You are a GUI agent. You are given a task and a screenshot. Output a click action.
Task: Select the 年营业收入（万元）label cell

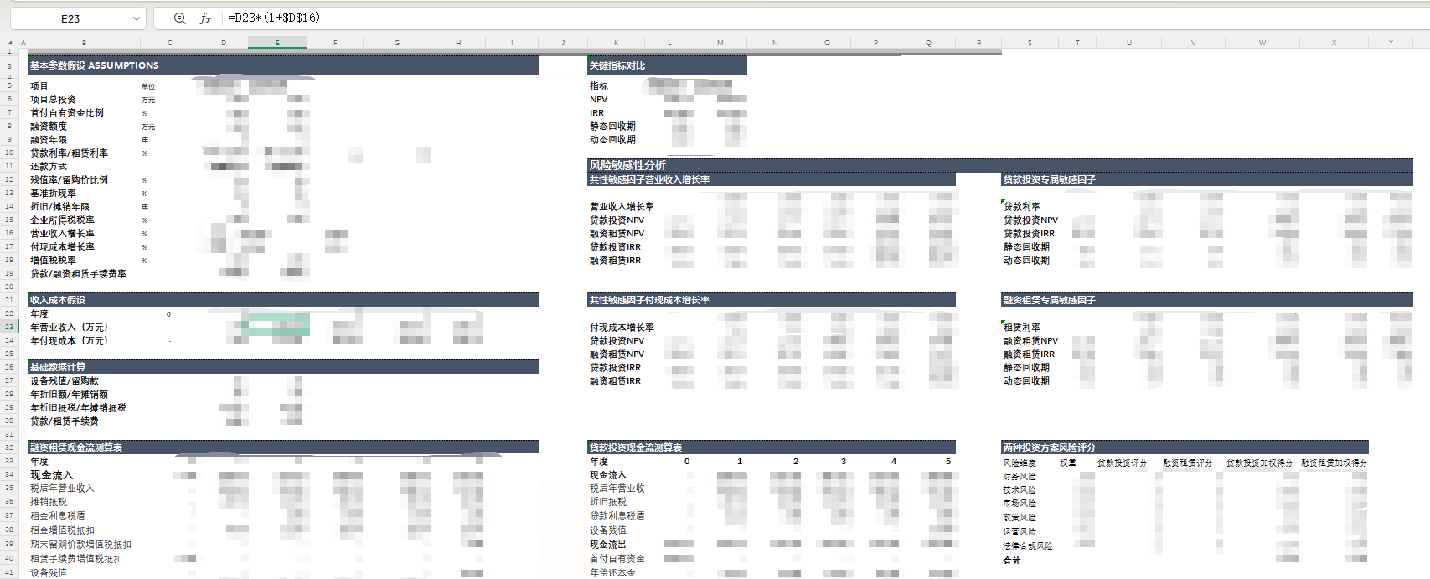point(69,328)
